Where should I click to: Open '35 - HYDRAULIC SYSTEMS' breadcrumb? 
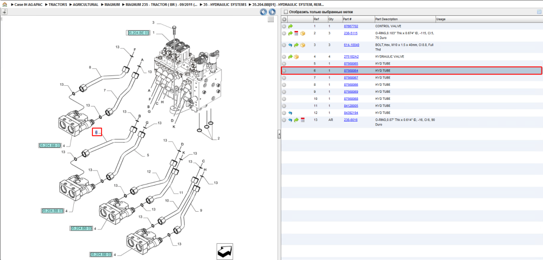pyautogui.click(x=226, y=5)
